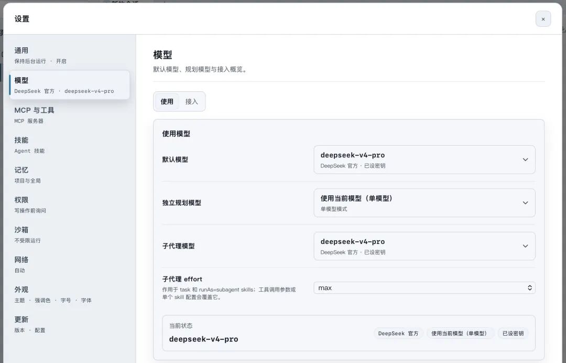Screen dimensions: 566x363
Task: Switch to the 使用 tab
Action: tap(167, 101)
